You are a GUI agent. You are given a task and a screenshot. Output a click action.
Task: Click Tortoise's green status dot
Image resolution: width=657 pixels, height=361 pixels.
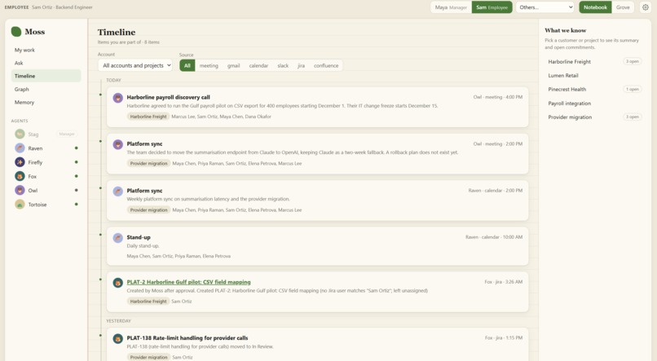click(77, 204)
